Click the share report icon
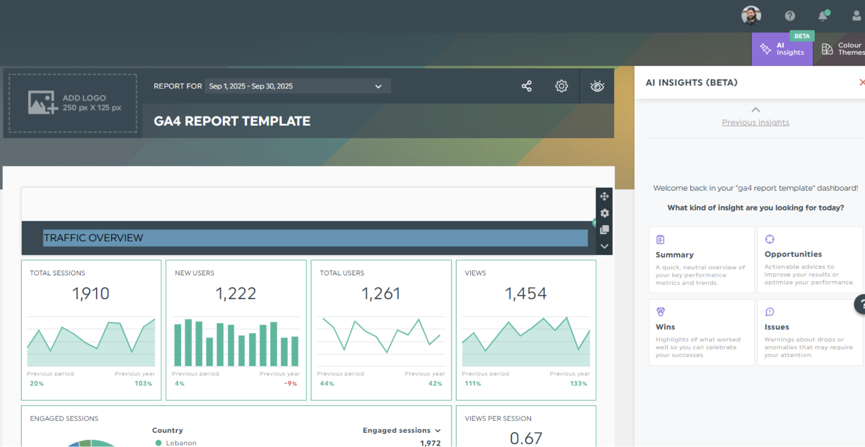 (526, 86)
